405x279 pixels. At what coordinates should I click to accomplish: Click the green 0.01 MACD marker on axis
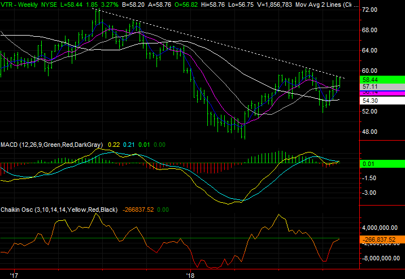[382, 164]
